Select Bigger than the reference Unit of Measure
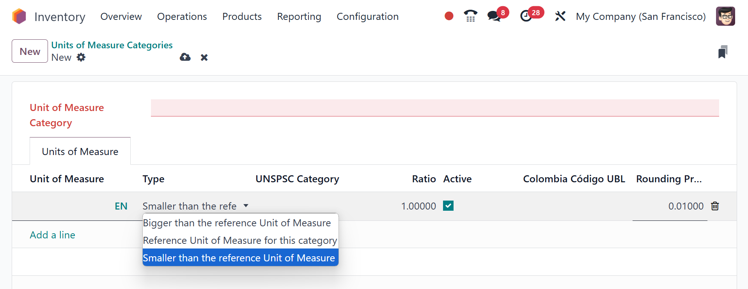 (x=237, y=223)
